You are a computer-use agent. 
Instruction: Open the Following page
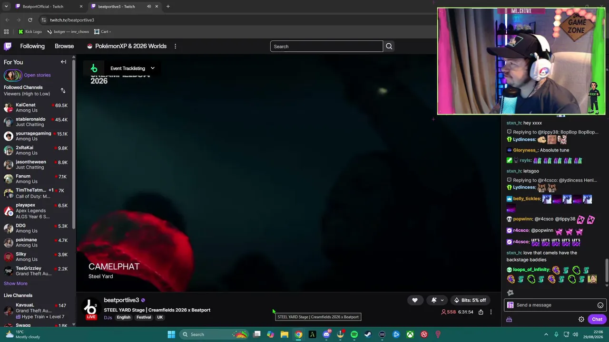(x=32, y=46)
